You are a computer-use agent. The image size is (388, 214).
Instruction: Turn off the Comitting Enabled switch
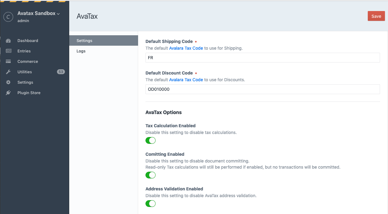tap(150, 175)
